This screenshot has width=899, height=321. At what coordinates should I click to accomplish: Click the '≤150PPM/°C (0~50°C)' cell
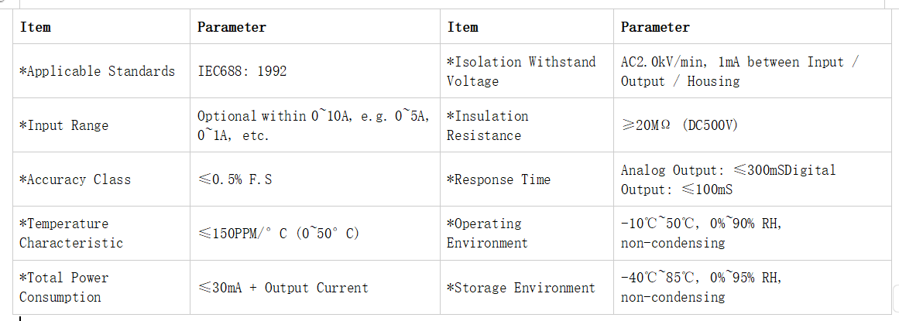coord(314,234)
